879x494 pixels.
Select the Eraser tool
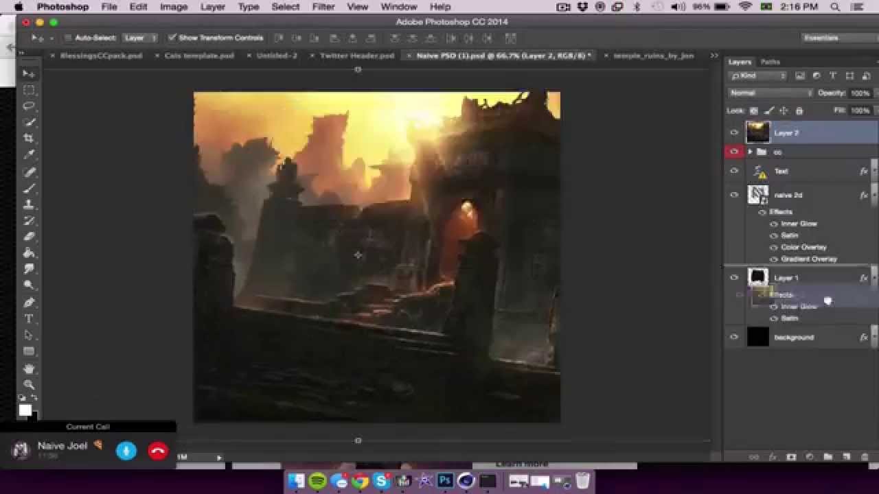click(28, 237)
